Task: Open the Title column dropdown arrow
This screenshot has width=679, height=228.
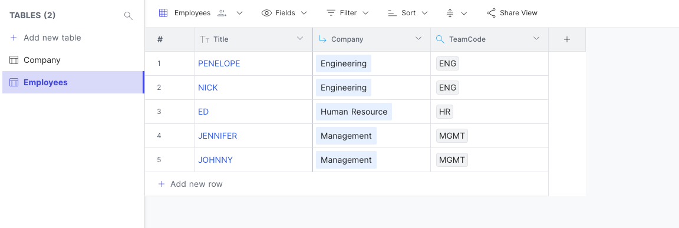Action: 299,38
